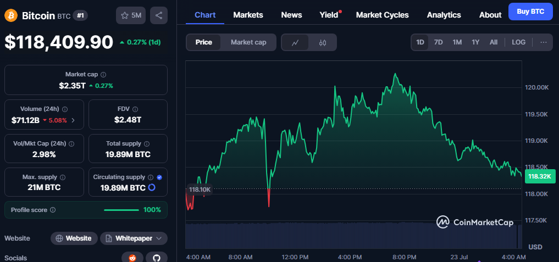Click the Volume (24h) info icon

coord(65,109)
